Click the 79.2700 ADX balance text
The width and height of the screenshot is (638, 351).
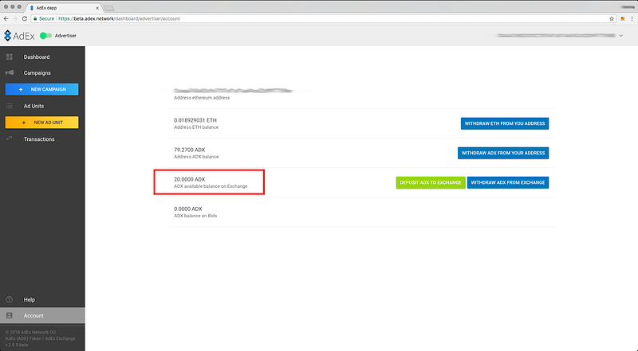click(x=190, y=150)
